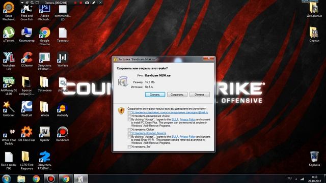The width and height of the screenshot is (326, 183).
Task: Check the mail.ru start page option
Action: click(129, 112)
